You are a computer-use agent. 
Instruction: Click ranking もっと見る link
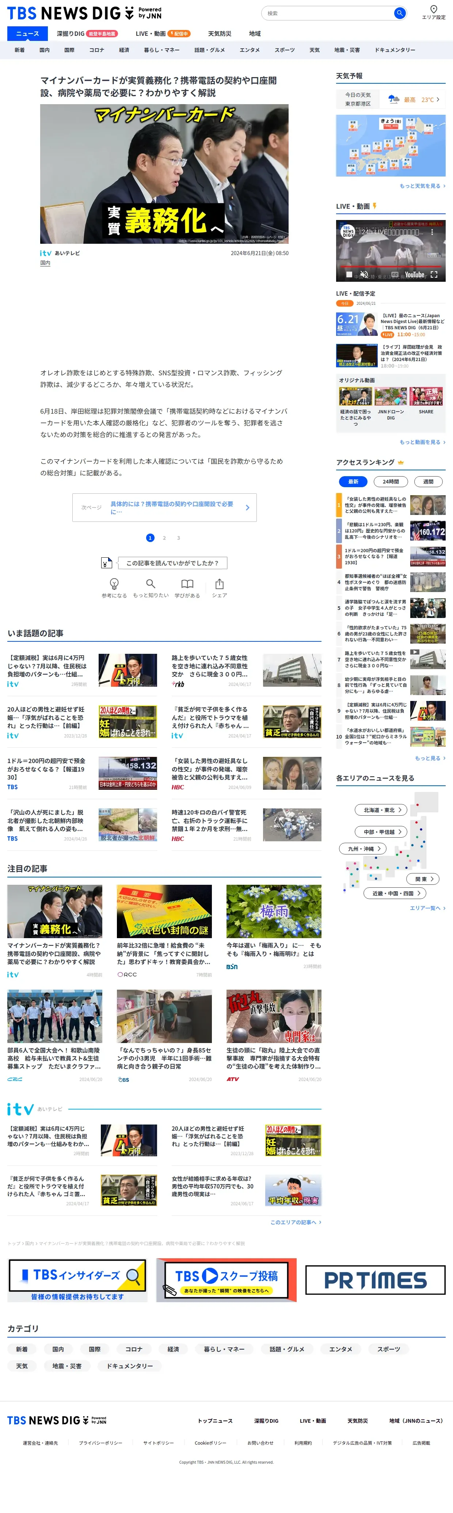tap(430, 758)
